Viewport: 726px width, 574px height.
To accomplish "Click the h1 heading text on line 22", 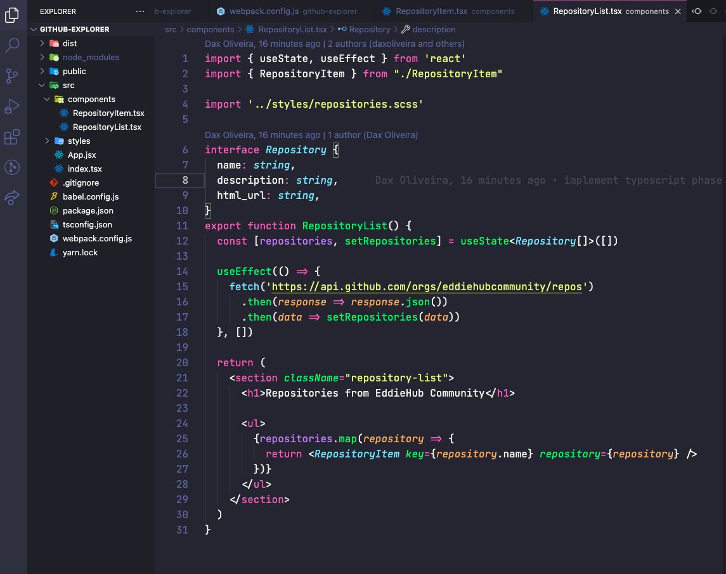I will [375, 393].
